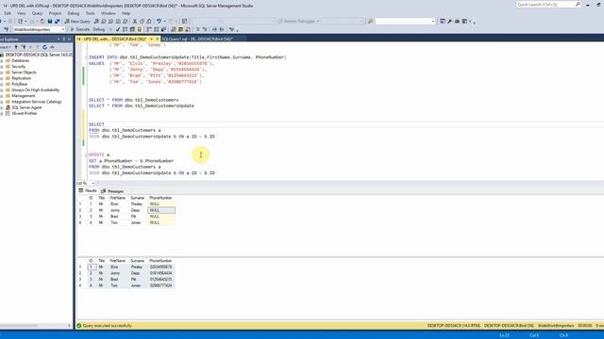Open the Tools menu
The width and height of the screenshot is (604, 339).
pos(91,13)
